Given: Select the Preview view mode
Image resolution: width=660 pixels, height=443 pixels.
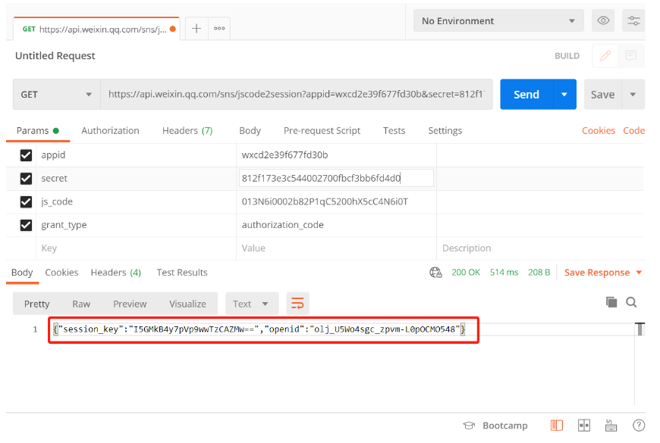Looking at the screenshot, I should [130, 304].
